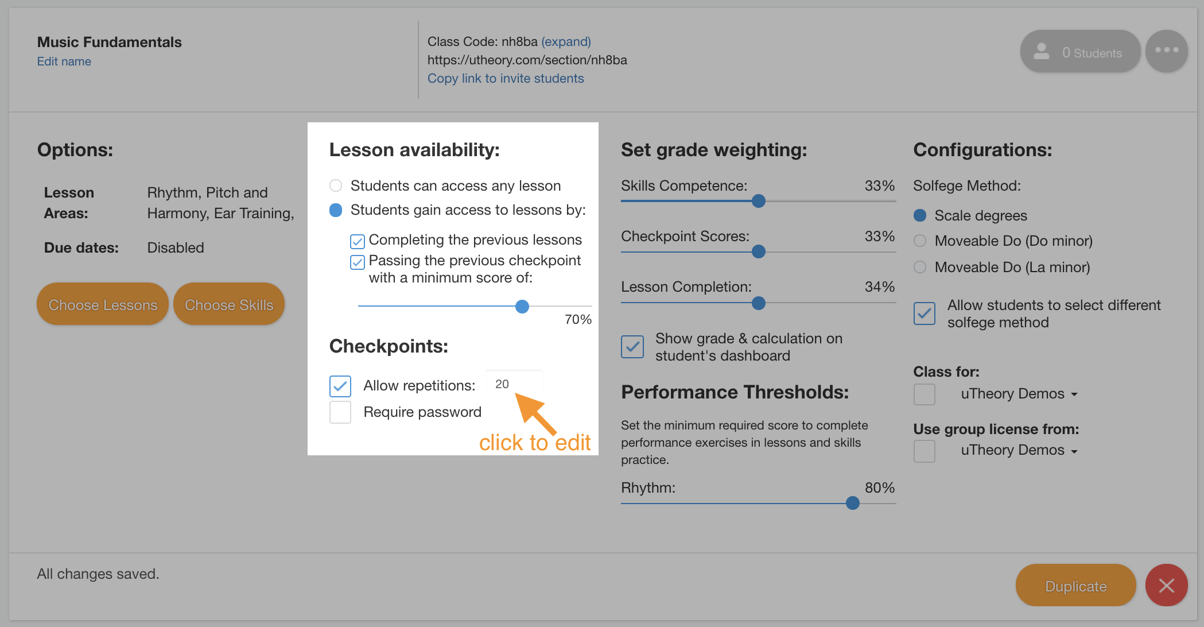This screenshot has height=627, width=1204.
Task: Open the three-dots more options menu
Action: pyautogui.click(x=1166, y=51)
